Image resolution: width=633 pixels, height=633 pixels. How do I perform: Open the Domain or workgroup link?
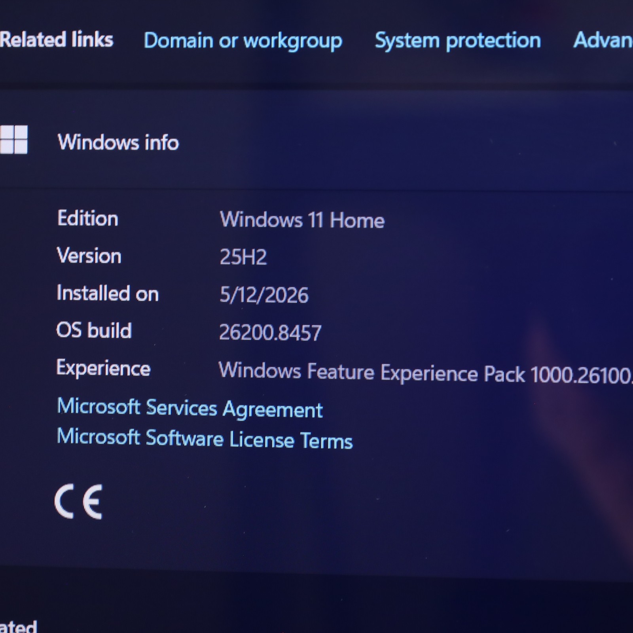(243, 41)
